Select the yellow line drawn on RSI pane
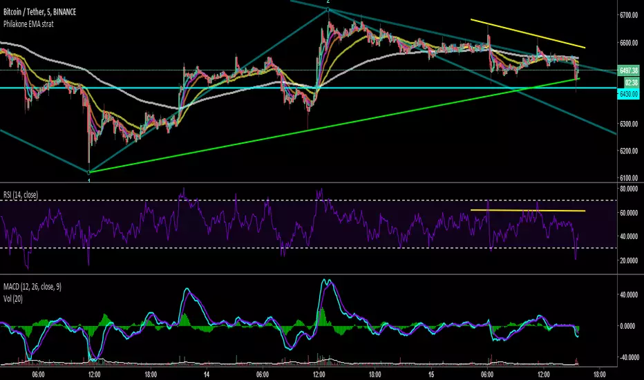Viewport: 644px width, 380px height. (x=528, y=210)
